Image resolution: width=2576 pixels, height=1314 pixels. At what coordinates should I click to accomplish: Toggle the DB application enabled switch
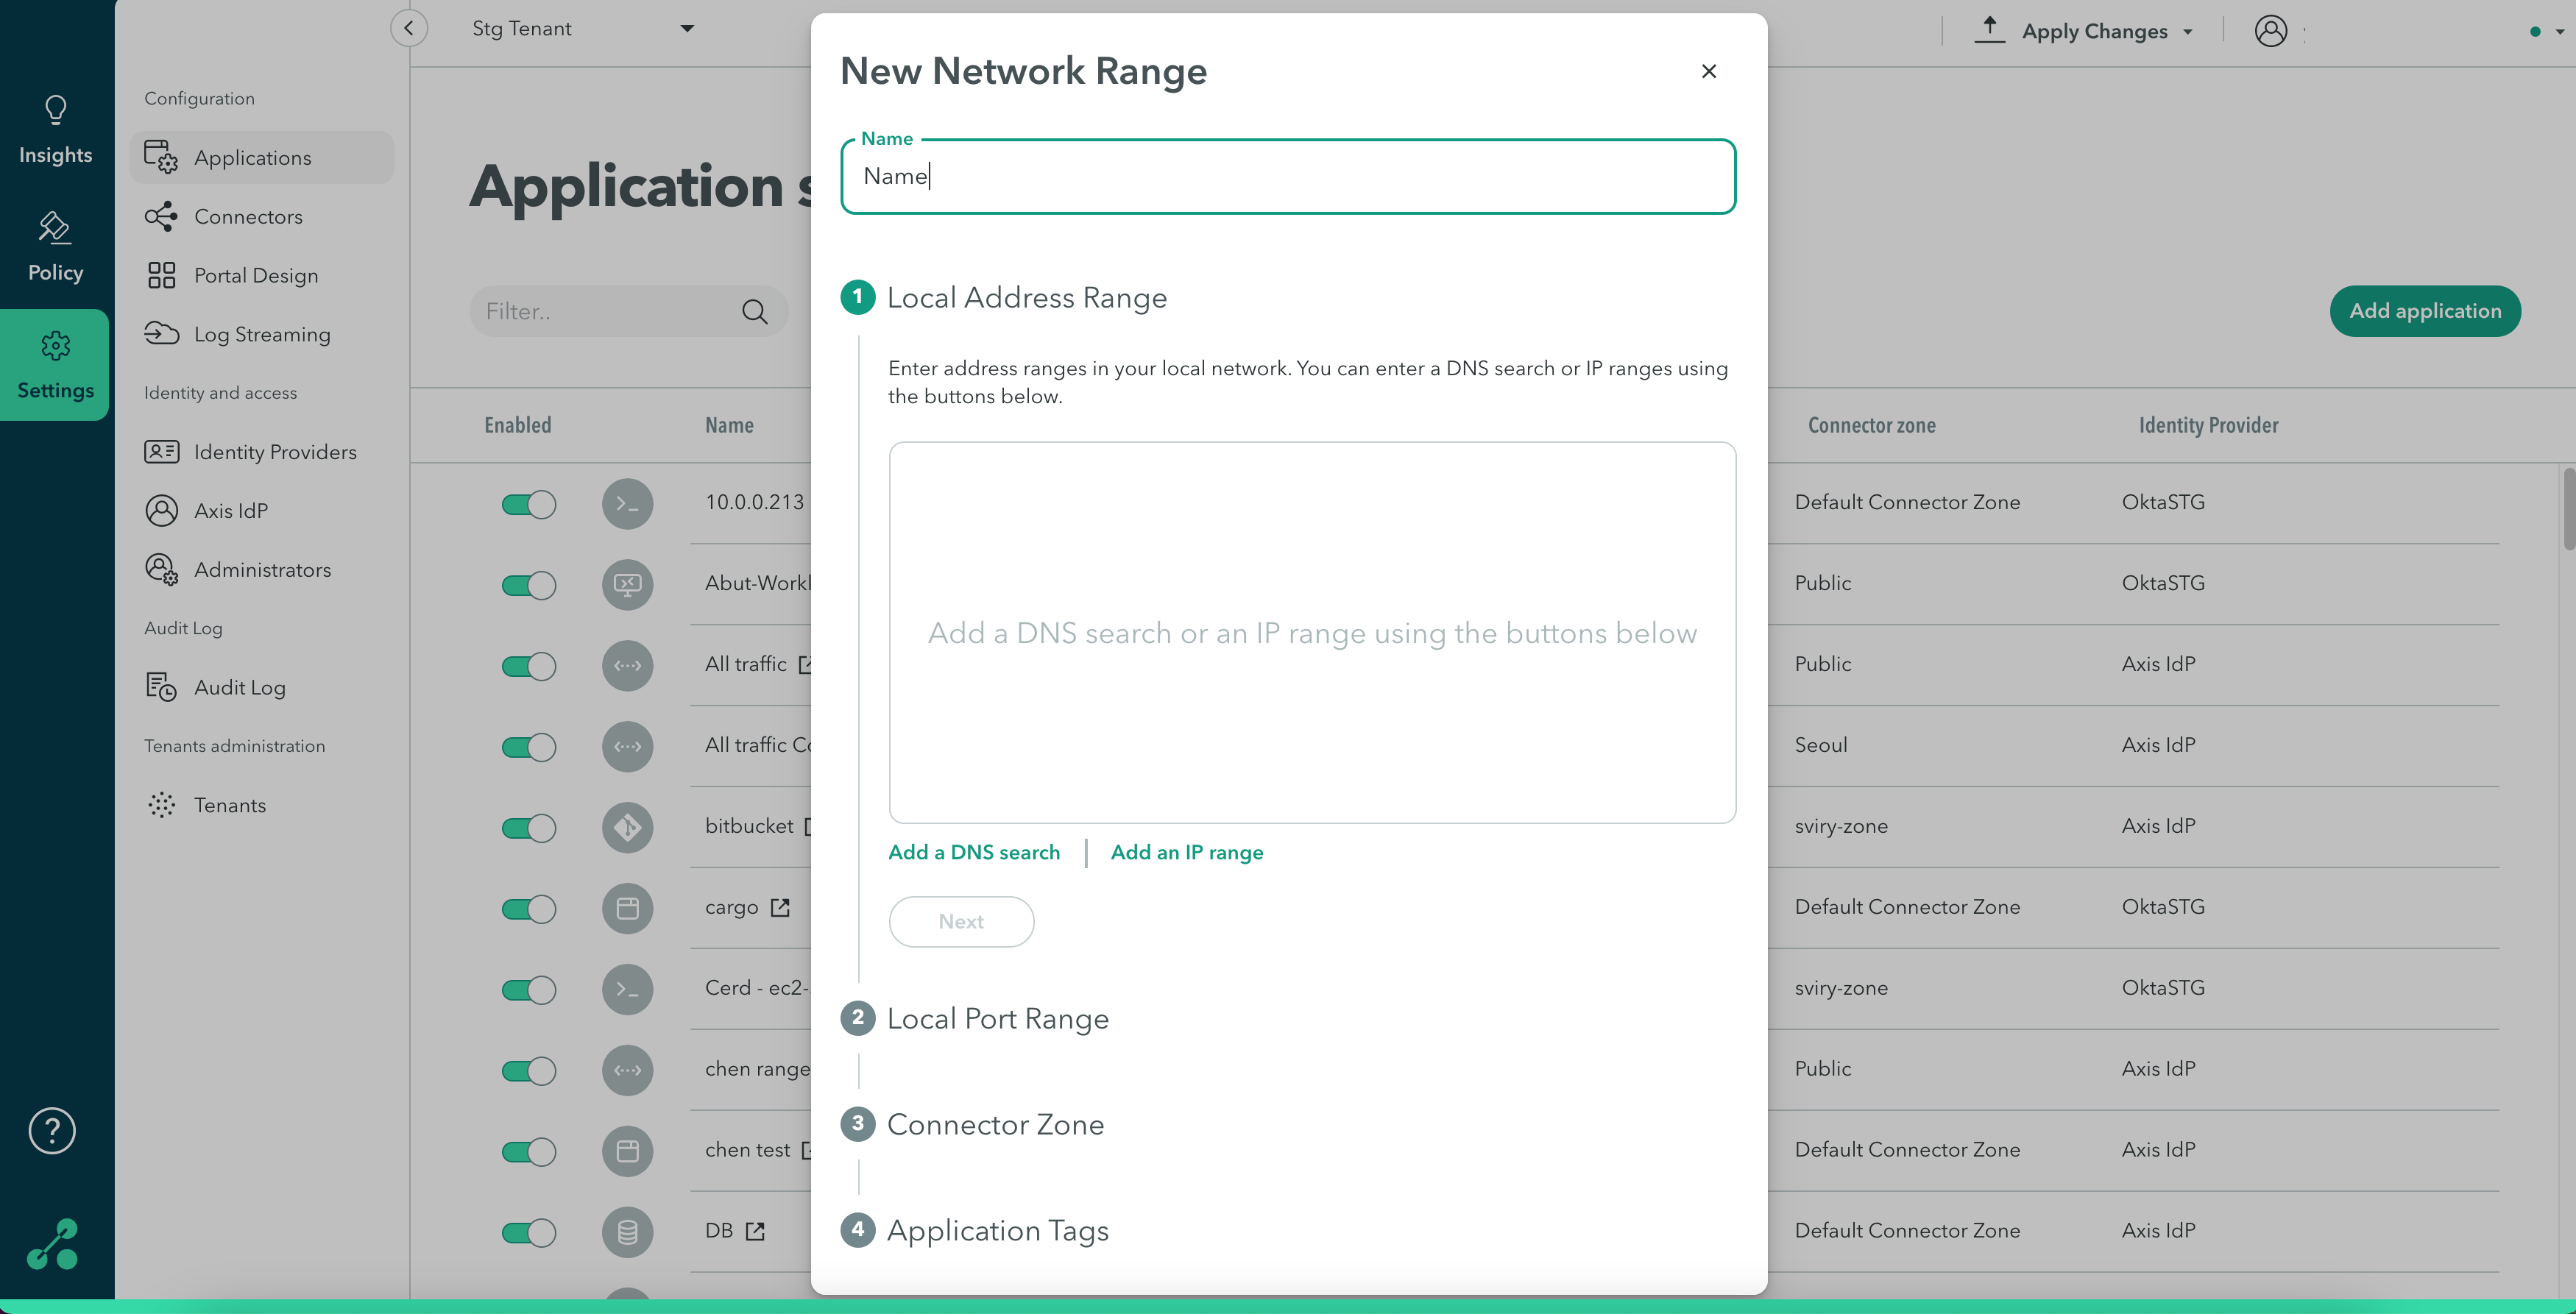point(528,1232)
